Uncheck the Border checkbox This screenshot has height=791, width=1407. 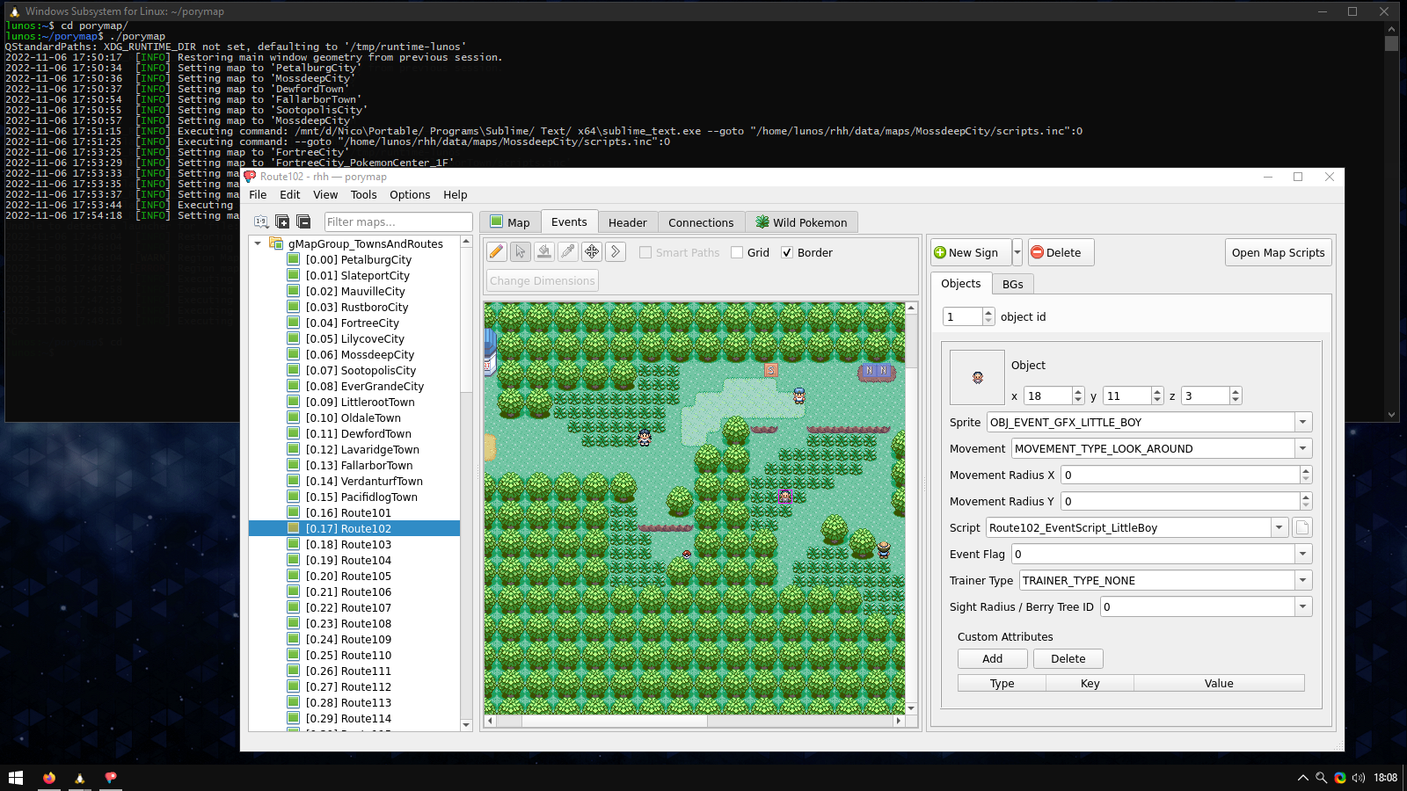tap(787, 253)
